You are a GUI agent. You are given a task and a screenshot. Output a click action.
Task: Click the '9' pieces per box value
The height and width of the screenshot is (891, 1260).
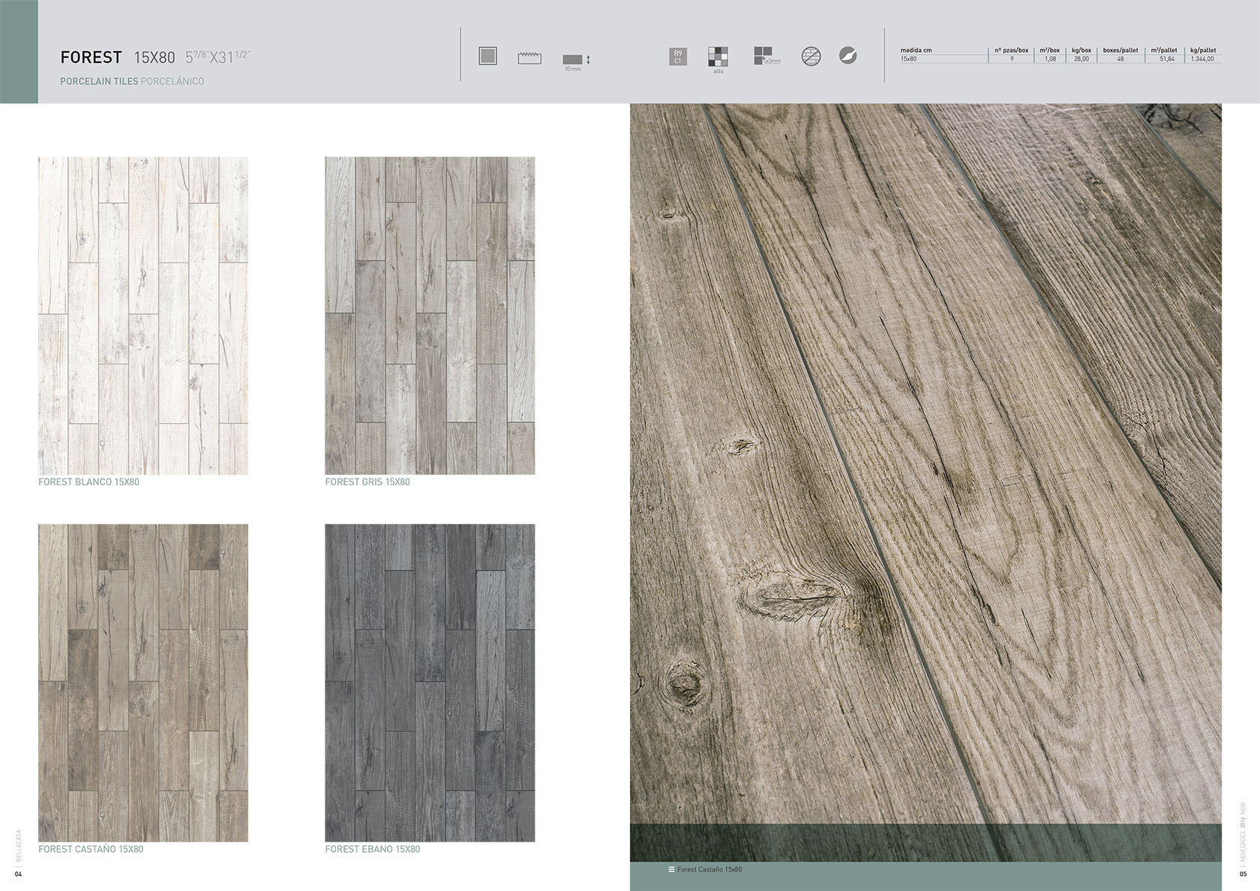(x=1012, y=58)
